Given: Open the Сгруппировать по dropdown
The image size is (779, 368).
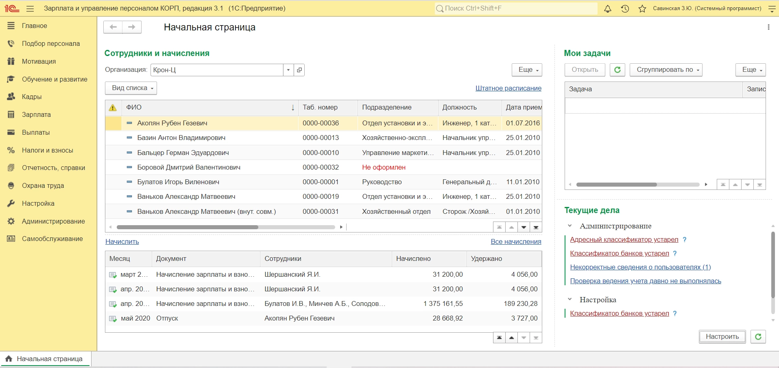Looking at the screenshot, I should click(666, 70).
